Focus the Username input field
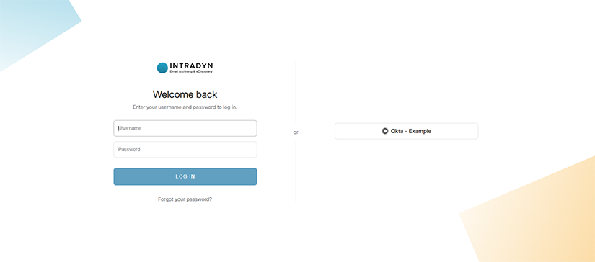The image size is (595, 262). (185, 128)
